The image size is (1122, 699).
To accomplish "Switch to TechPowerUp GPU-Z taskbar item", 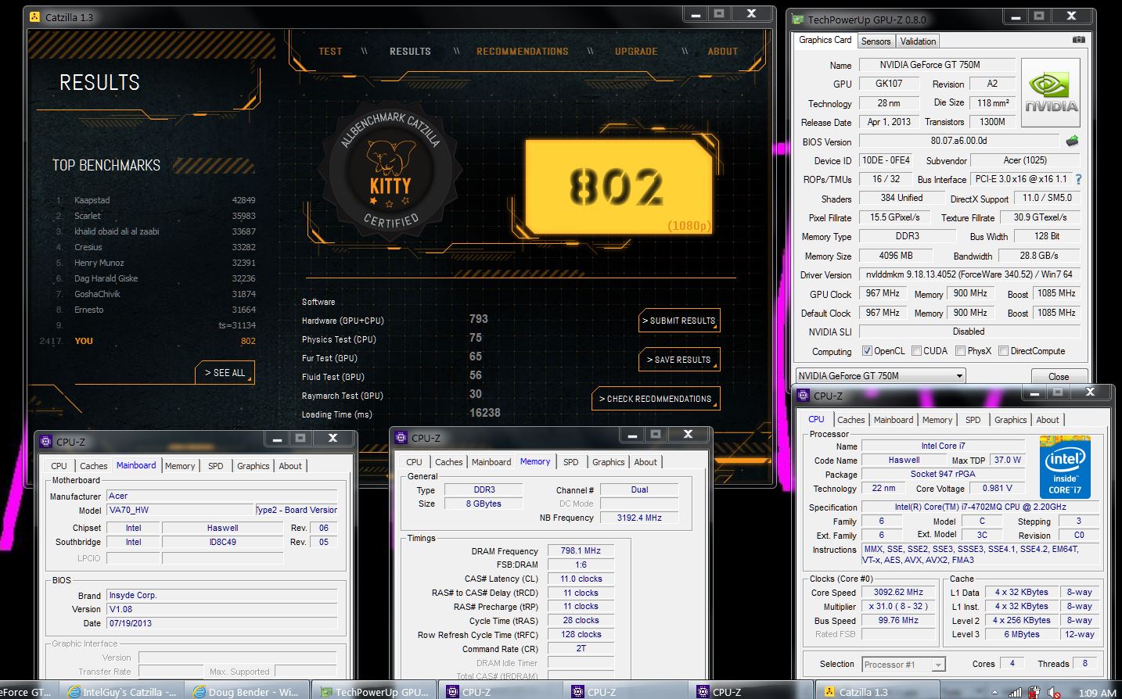I will pos(374,692).
